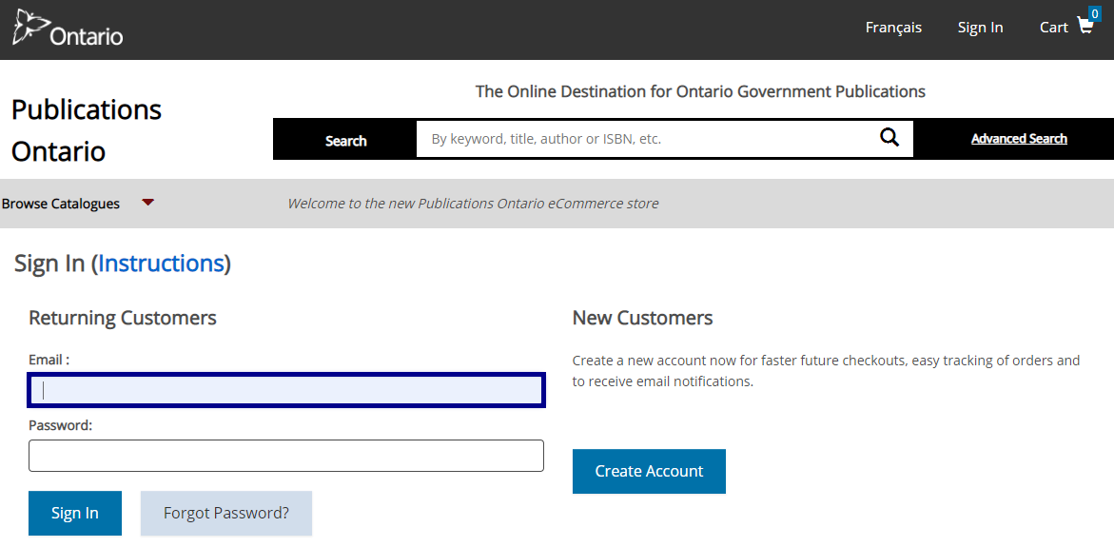Click the Ontario trillium logo
The image size is (1114, 547).
tap(29, 27)
